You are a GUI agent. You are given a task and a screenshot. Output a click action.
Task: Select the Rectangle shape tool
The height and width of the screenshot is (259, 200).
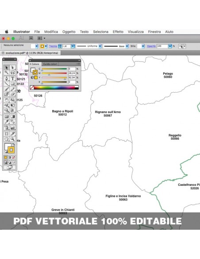tap(12, 83)
